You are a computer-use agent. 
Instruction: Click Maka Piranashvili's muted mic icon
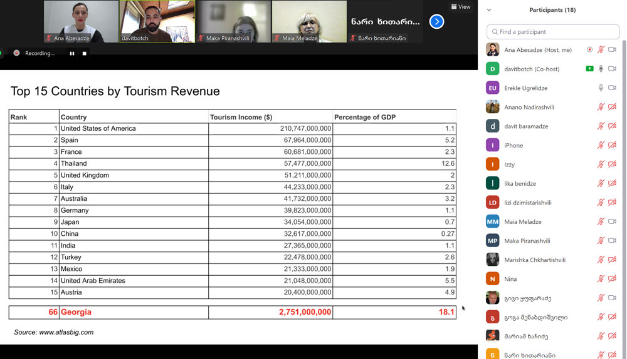601,241
